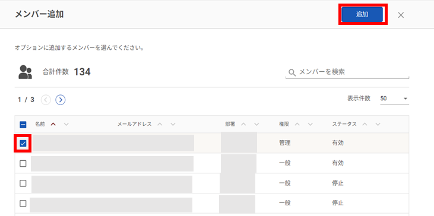This screenshot has height=216, width=434.
Task: Check the 一般 有効 member row checkbox
Action: 23,163
